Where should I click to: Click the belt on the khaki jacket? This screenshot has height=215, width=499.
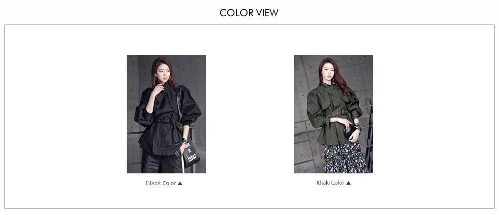coord(338,114)
